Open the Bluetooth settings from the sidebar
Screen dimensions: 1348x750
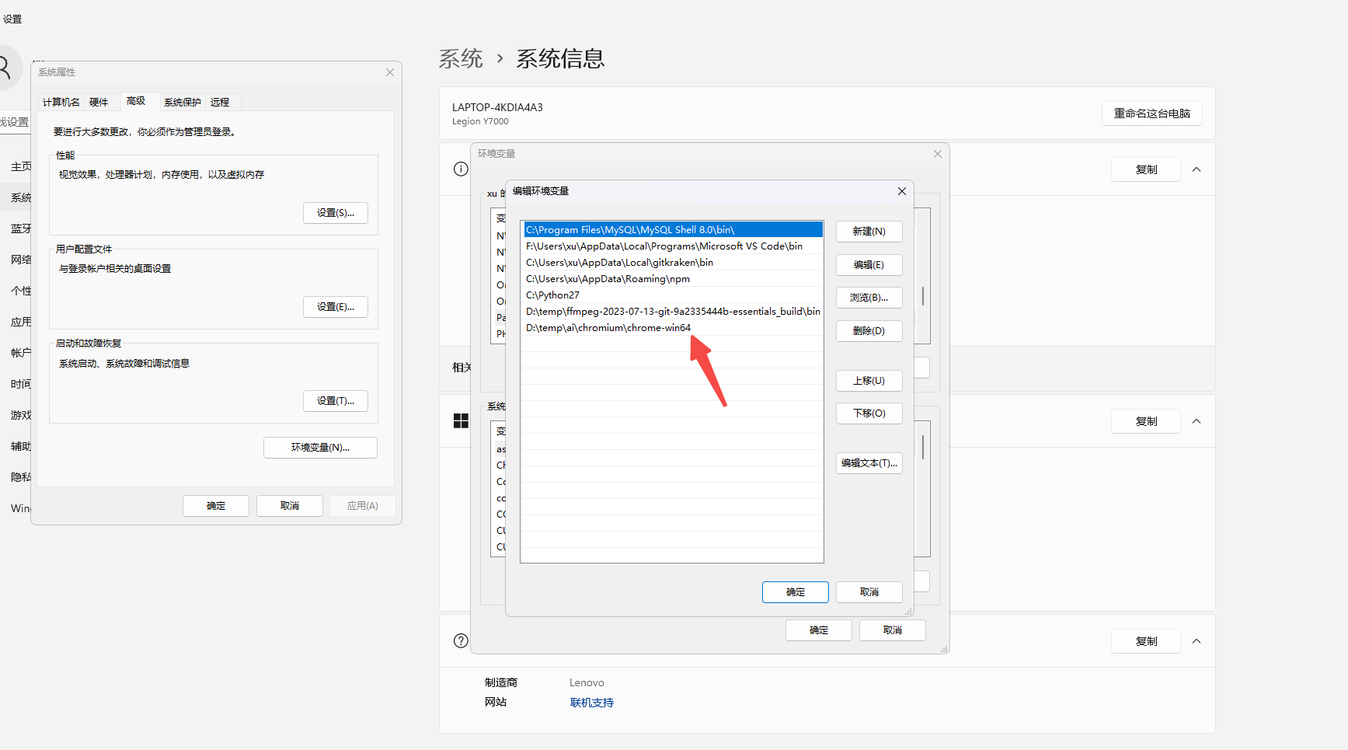19,228
